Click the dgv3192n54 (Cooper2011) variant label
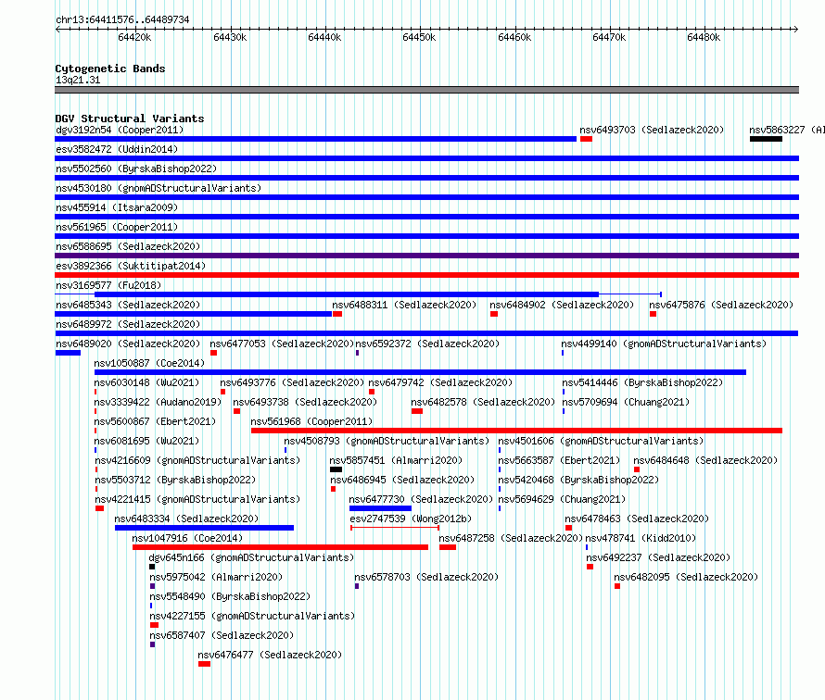Image resolution: width=825 pixels, height=700 pixels. [120, 130]
